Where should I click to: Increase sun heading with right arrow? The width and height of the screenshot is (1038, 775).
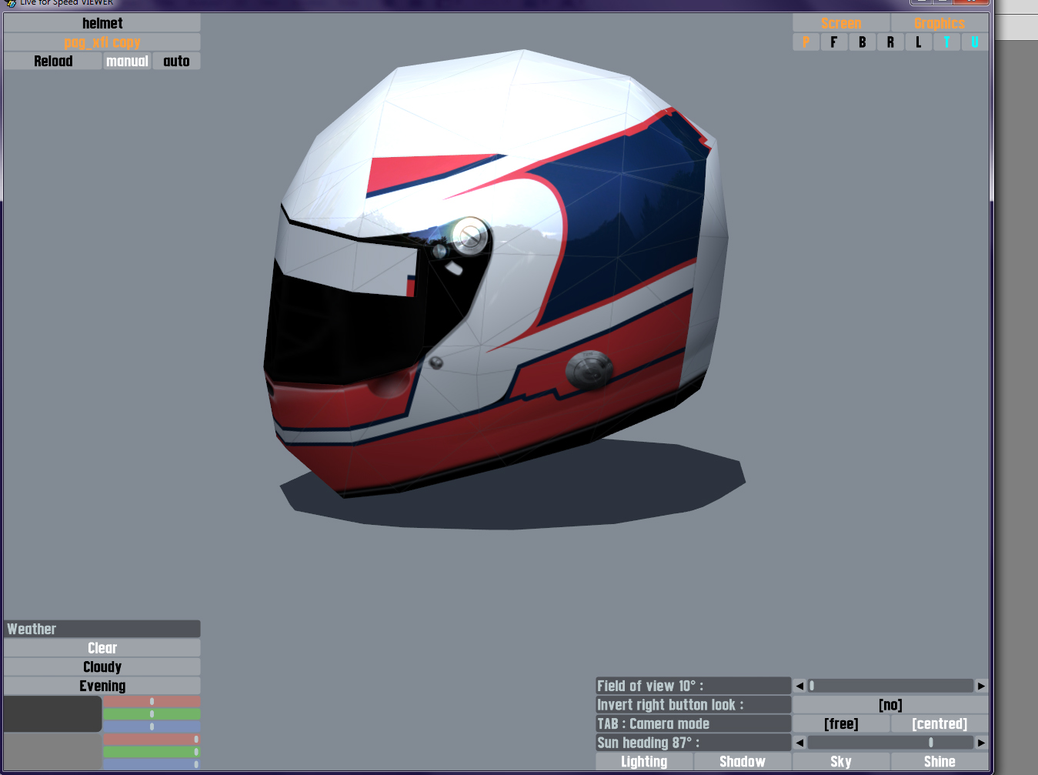tap(981, 743)
